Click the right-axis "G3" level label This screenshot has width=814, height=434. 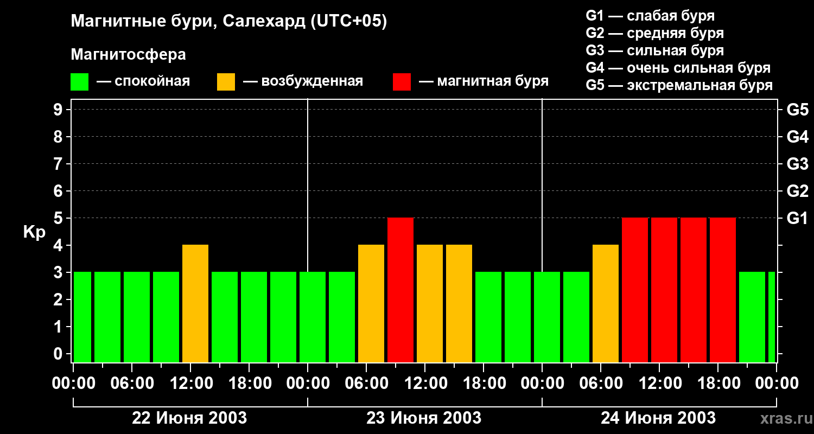click(x=798, y=164)
